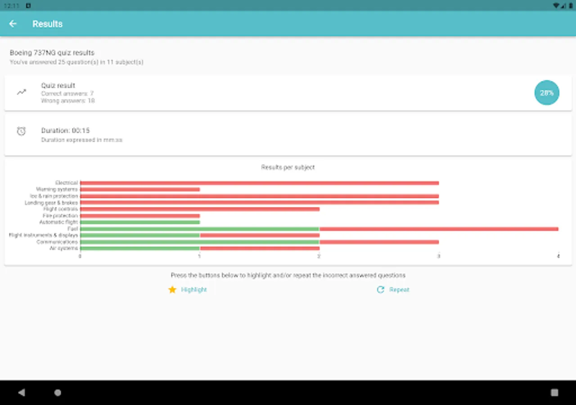Click the "Fuel" chart label
Screen dimensions: 576x405
click(x=73, y=229)
